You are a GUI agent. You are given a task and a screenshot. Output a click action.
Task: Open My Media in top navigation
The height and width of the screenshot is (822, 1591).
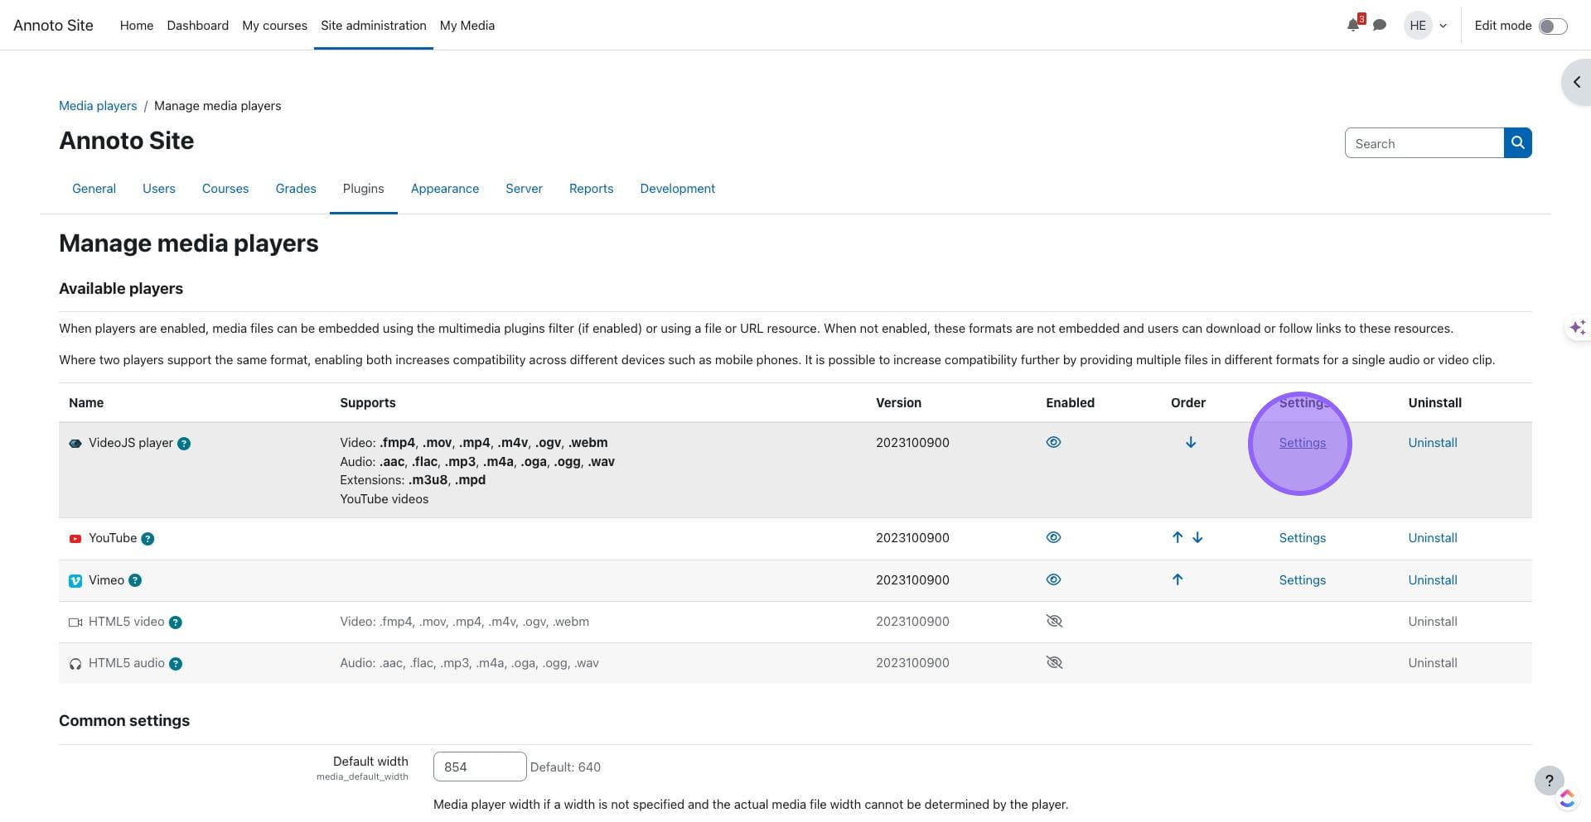tap(467, 26)
